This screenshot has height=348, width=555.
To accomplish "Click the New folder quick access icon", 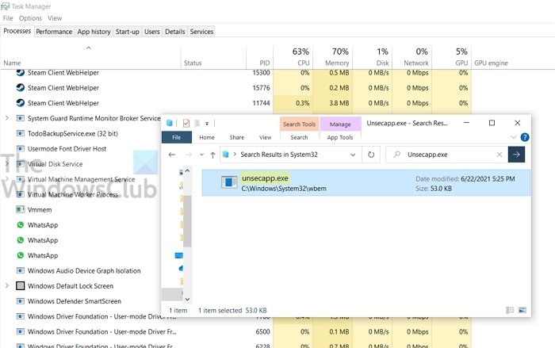I will coord(197,123).
